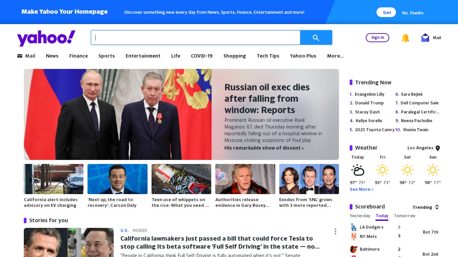458x257 pixels.
Task: Open the Exodus from 'SNL' story
Action: (x=306, y=202)
